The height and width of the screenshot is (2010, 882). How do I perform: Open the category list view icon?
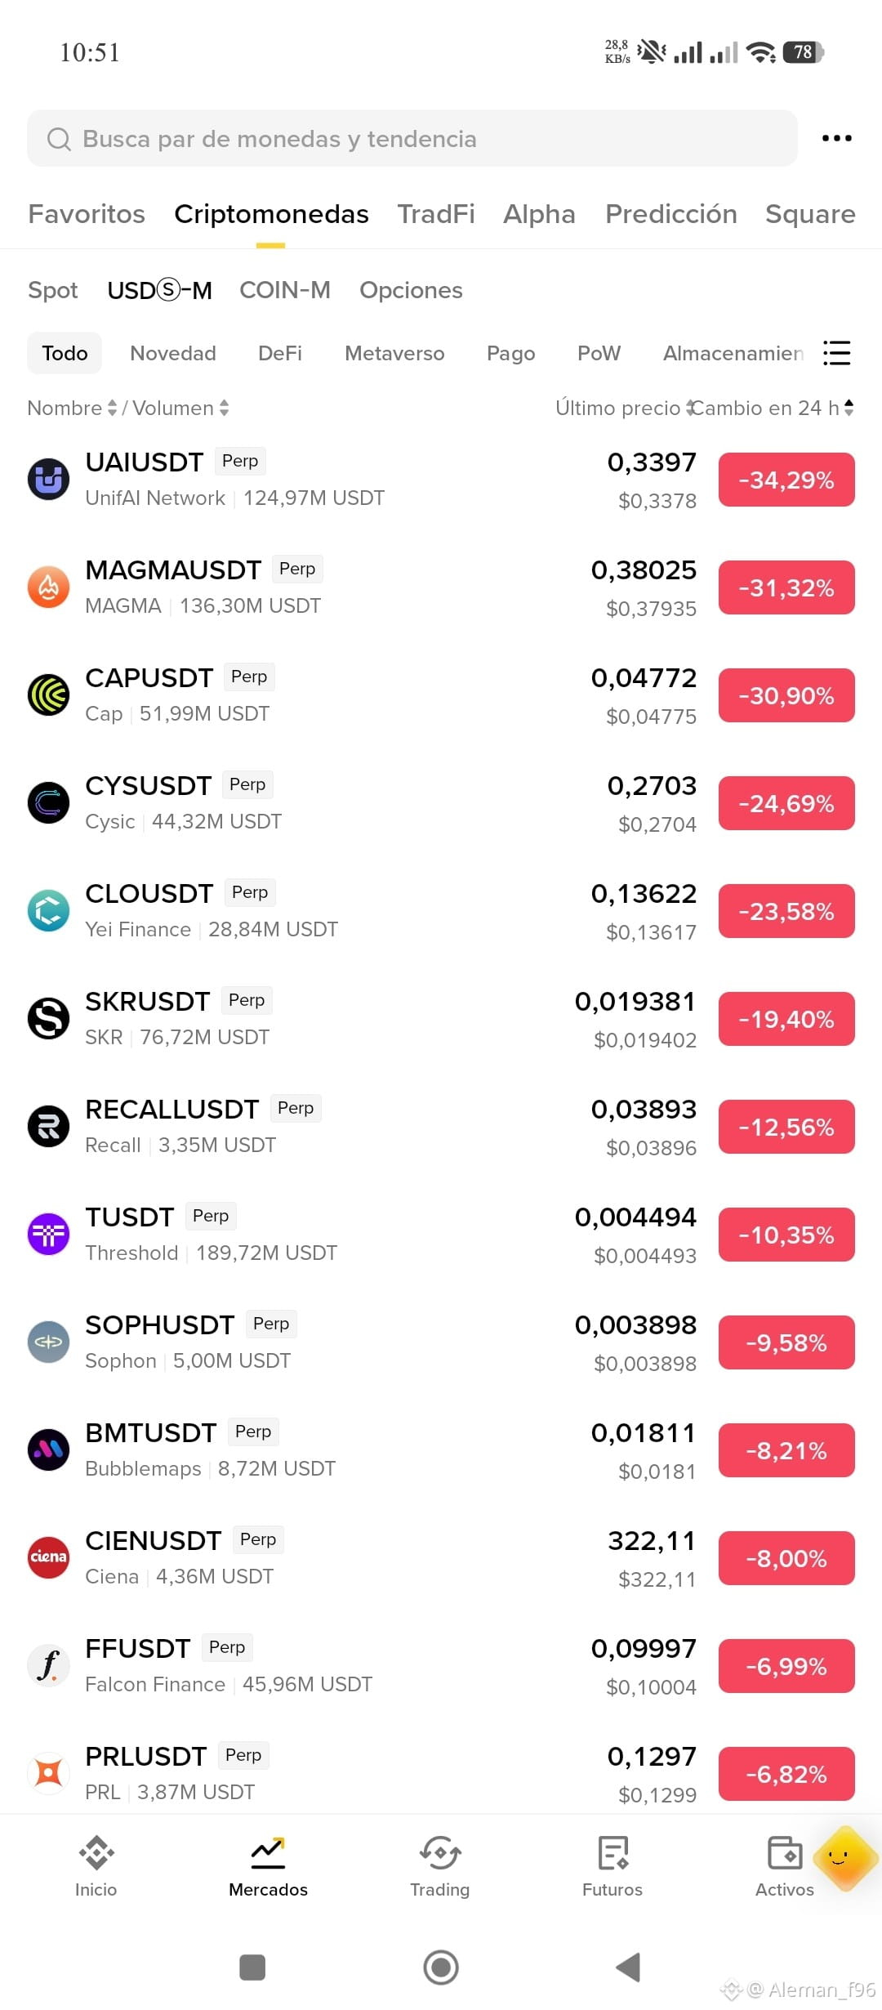click(x=836, y=353)
